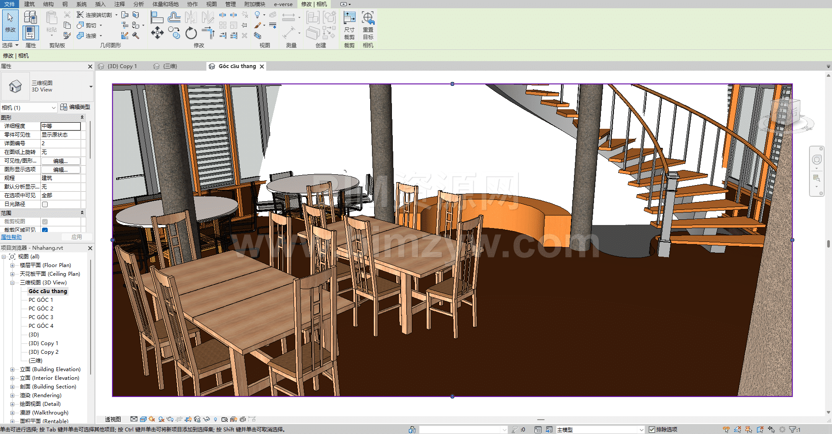The height and width of the screenshot is (434, 832).
Task: Open the 注释 ribbon tab
Action: click(x=120, y=4)
